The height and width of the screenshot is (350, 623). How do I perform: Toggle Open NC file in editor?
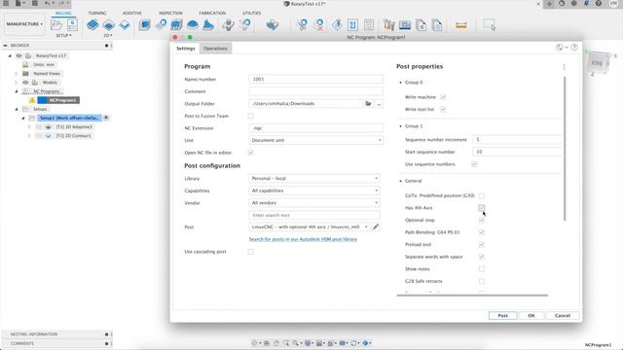251,153
